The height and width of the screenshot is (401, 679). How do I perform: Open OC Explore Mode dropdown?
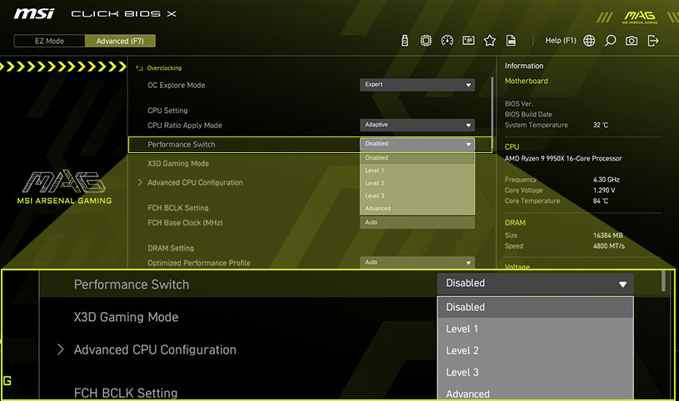(417, 85)
